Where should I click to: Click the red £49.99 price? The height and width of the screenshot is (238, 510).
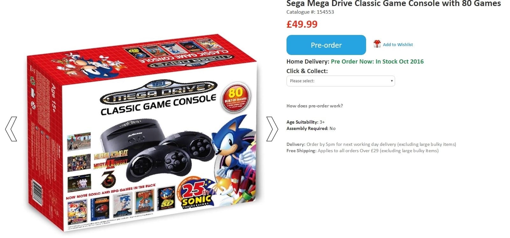[302, 24]
